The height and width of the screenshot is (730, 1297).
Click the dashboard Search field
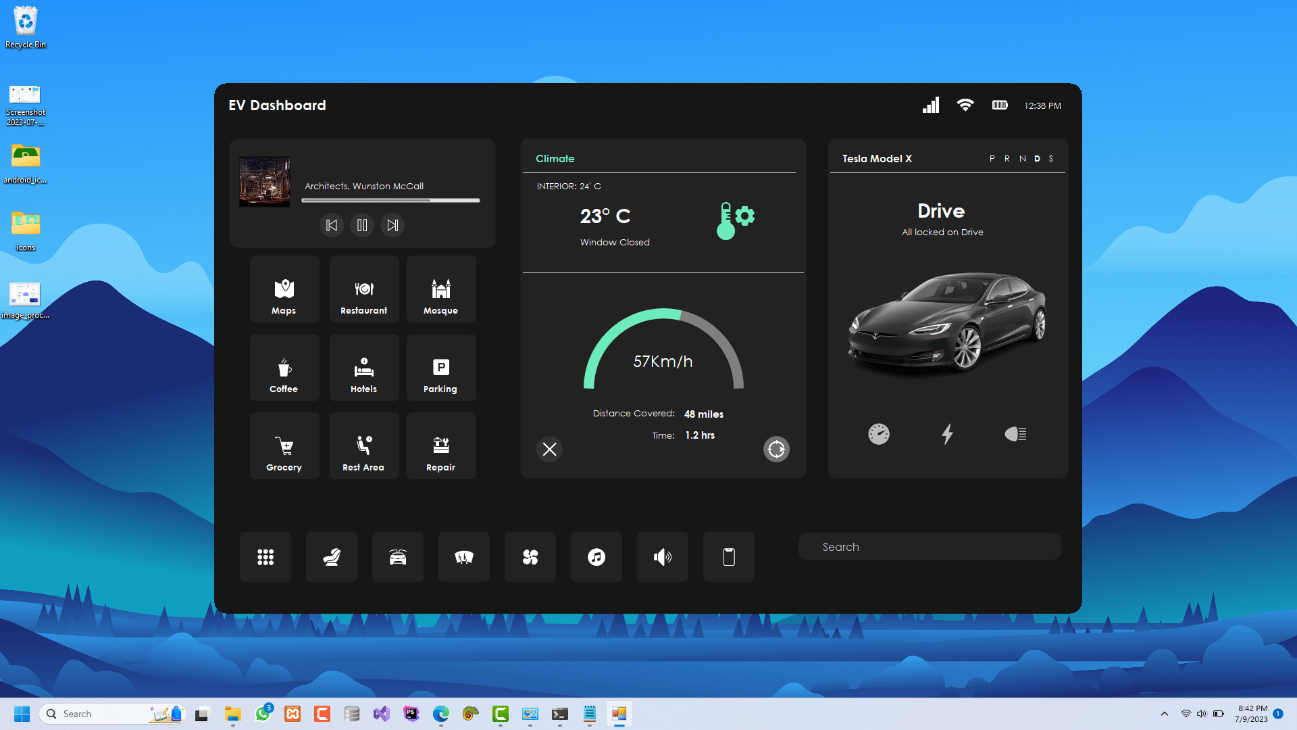point(930,547)
